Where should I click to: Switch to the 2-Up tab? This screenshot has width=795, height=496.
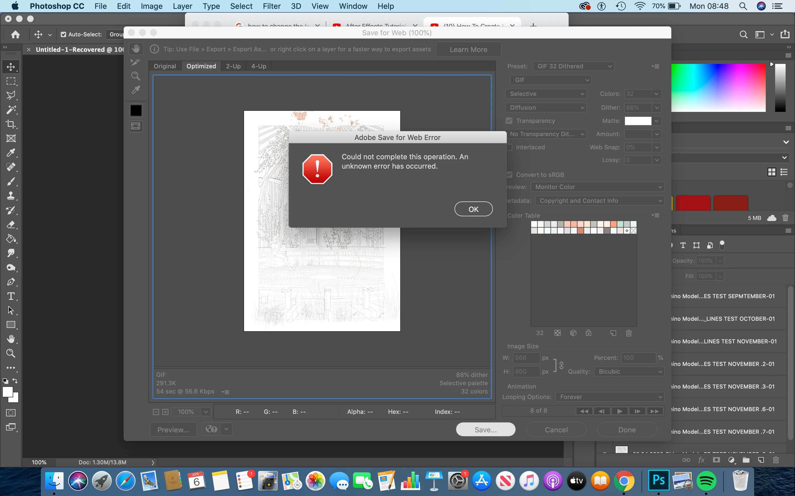tap(233, 66)
